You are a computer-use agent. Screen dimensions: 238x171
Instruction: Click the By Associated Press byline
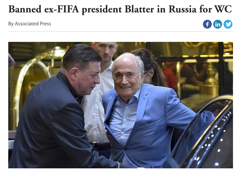tap(29, 24)
